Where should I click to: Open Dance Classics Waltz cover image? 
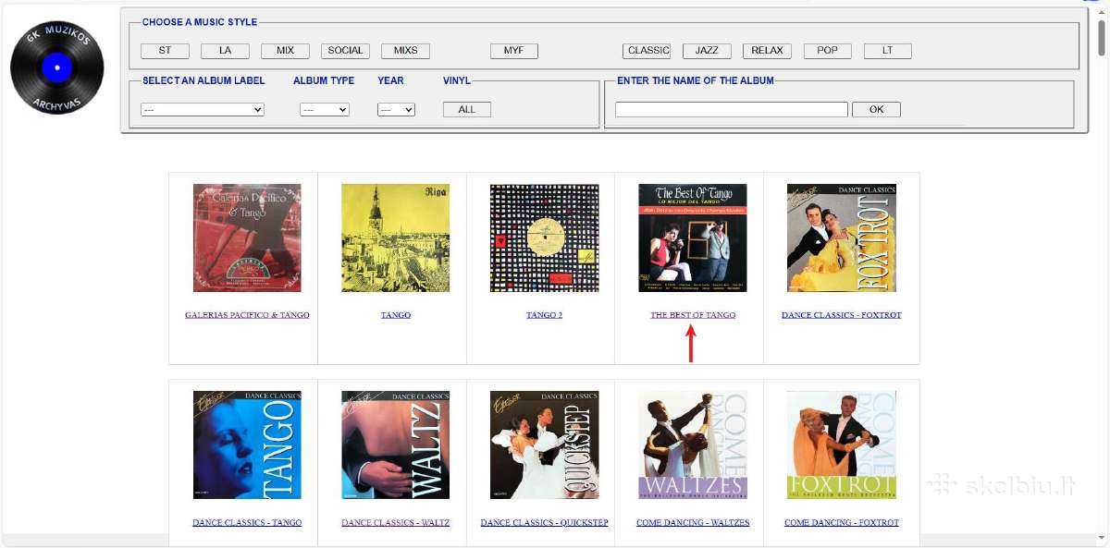396,445
